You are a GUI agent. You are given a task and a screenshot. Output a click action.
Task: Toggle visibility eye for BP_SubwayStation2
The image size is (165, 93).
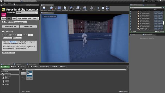click(x=131, y=12)
